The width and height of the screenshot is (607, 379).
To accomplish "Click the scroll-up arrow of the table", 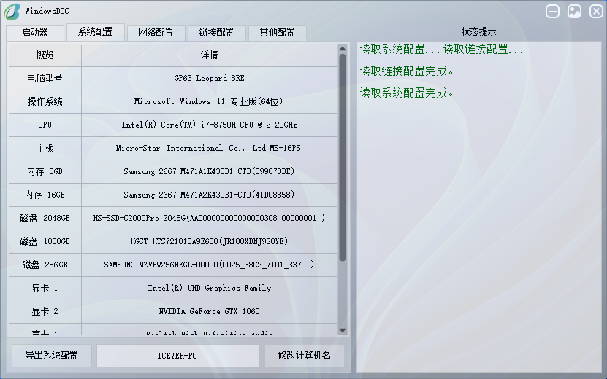I will click(x=343, y=49).
